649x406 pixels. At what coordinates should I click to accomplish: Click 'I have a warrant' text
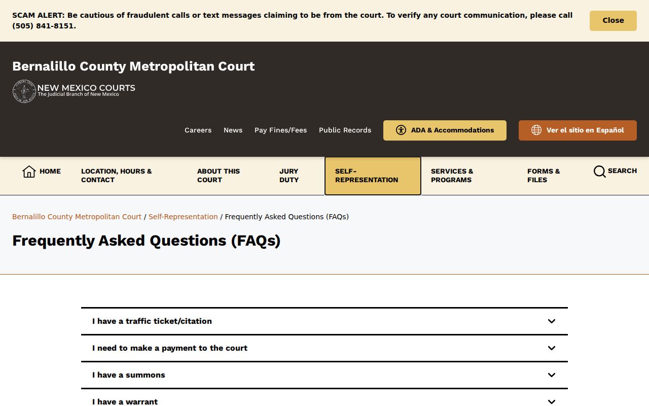[125, 402]
